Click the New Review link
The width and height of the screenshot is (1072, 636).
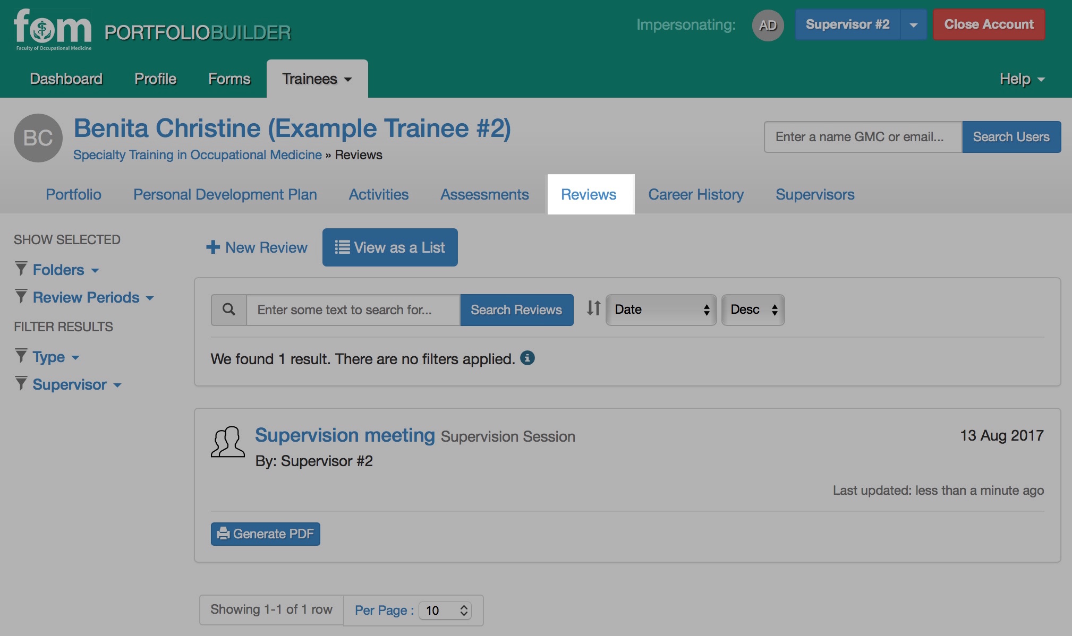point(257,247)
